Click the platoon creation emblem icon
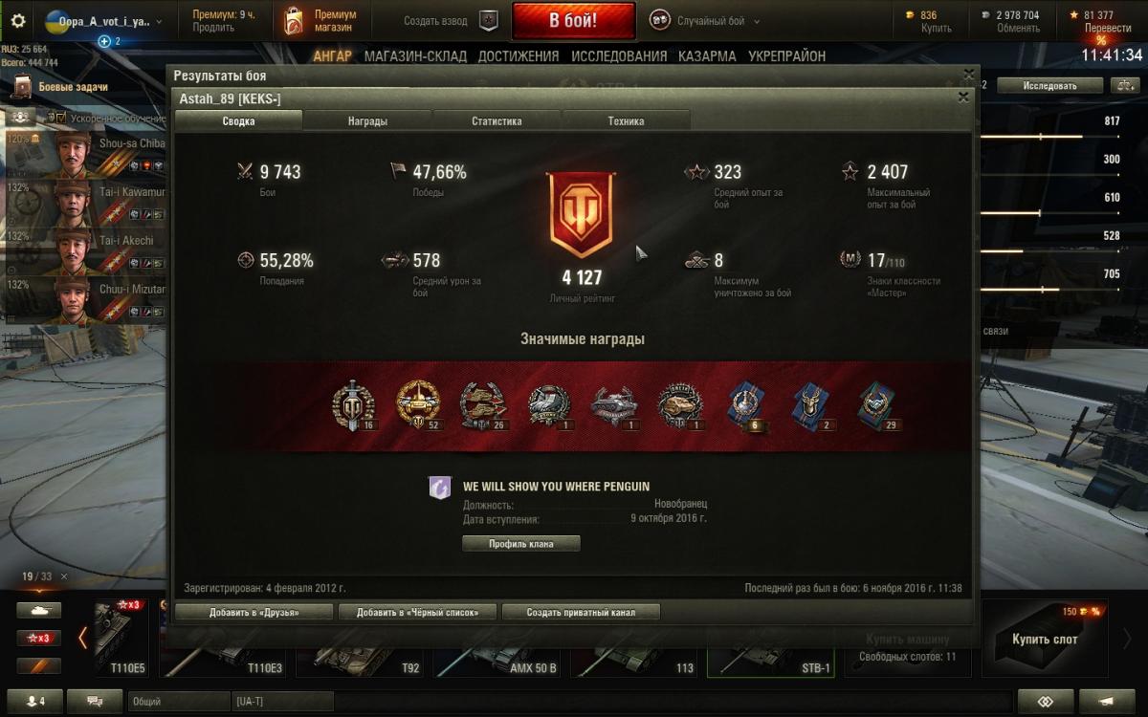 point(489,20)
